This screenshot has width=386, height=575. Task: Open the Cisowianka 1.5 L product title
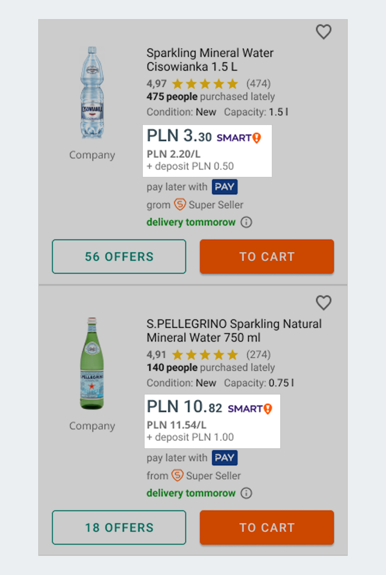tap(210, 59)
